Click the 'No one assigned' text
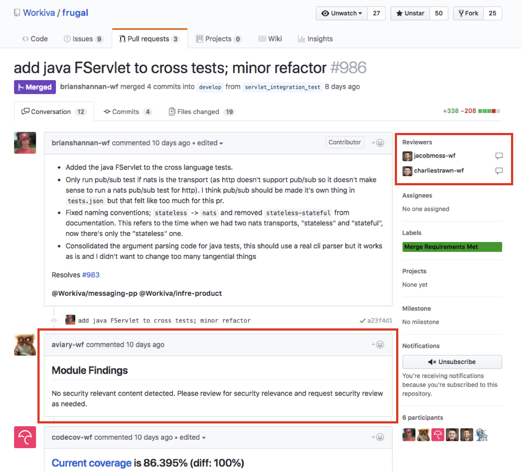This screenshot has width=522, height=471. 426,209
